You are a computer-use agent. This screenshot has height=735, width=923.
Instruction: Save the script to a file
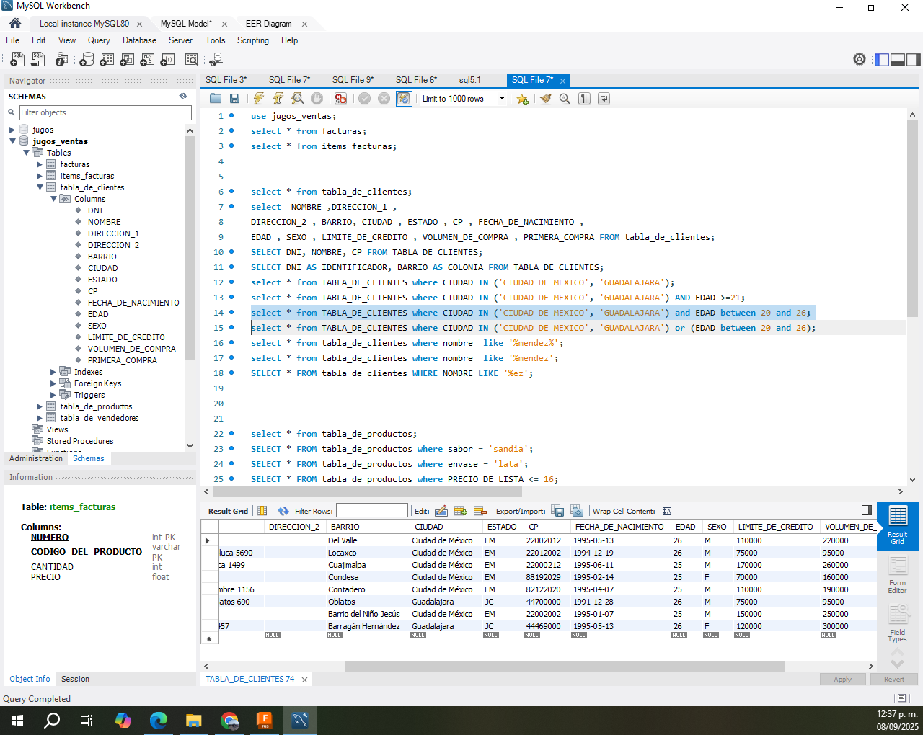click(x=234, y=99)
